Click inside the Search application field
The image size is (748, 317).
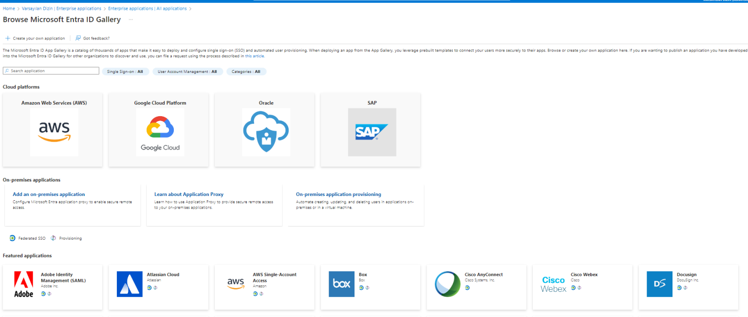[51, 70]
